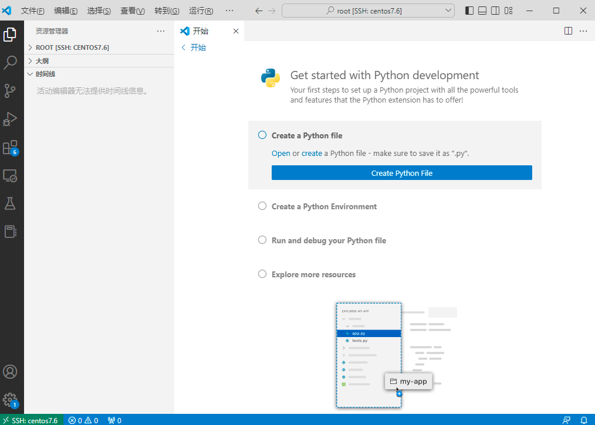This screenshot has width=595, height=425.
Task: Click the SSH: centos7.6 remote indicator
Action: [31, 420]
